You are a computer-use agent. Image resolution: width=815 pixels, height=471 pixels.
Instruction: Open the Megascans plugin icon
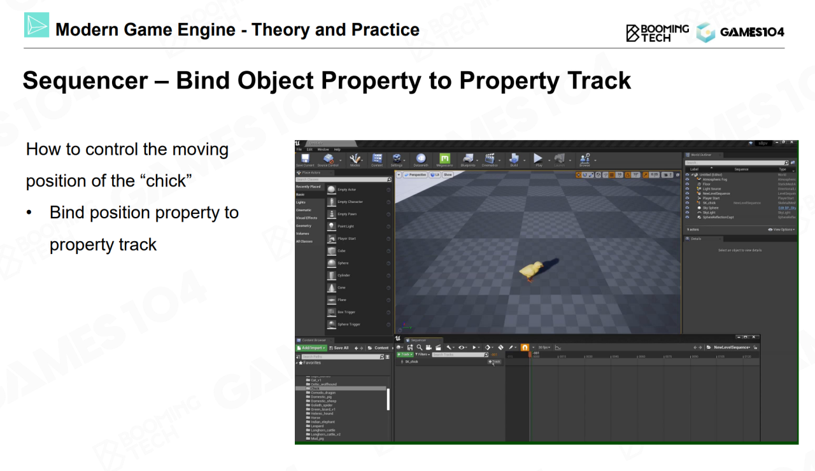445,159
